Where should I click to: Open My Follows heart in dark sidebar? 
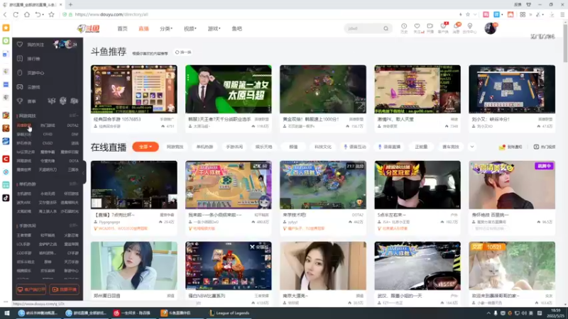coord(20,45)
